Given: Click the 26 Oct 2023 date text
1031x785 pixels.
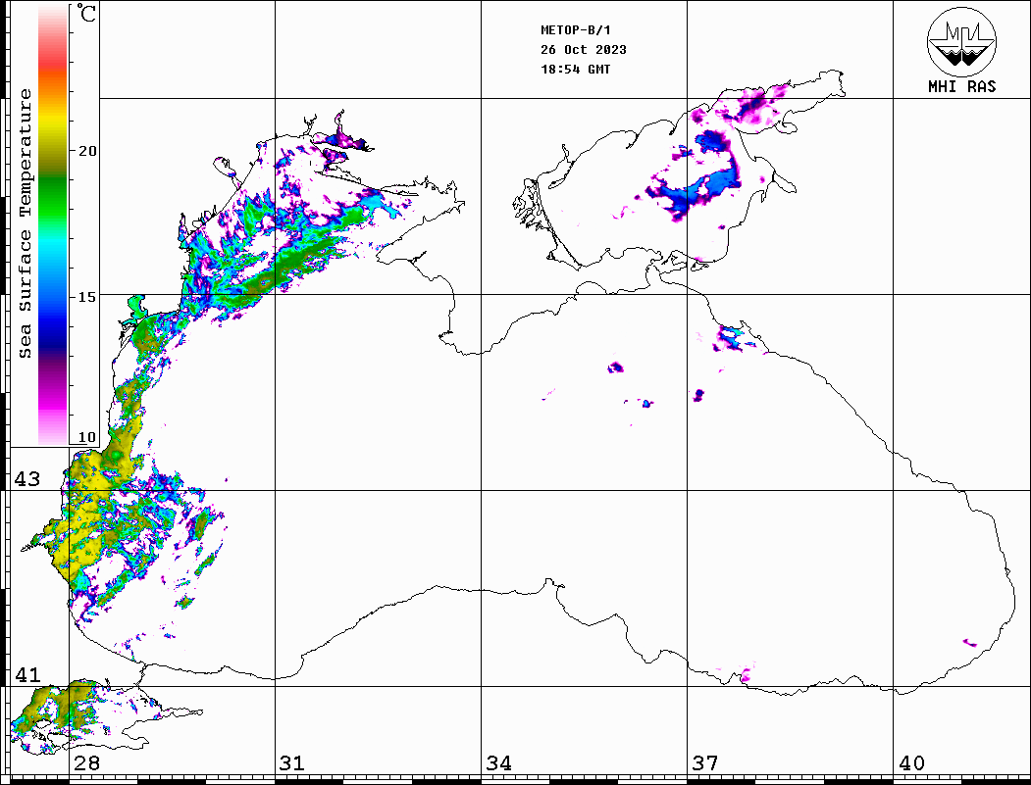Looking at the screenshot, I should (x=584, y=49).
